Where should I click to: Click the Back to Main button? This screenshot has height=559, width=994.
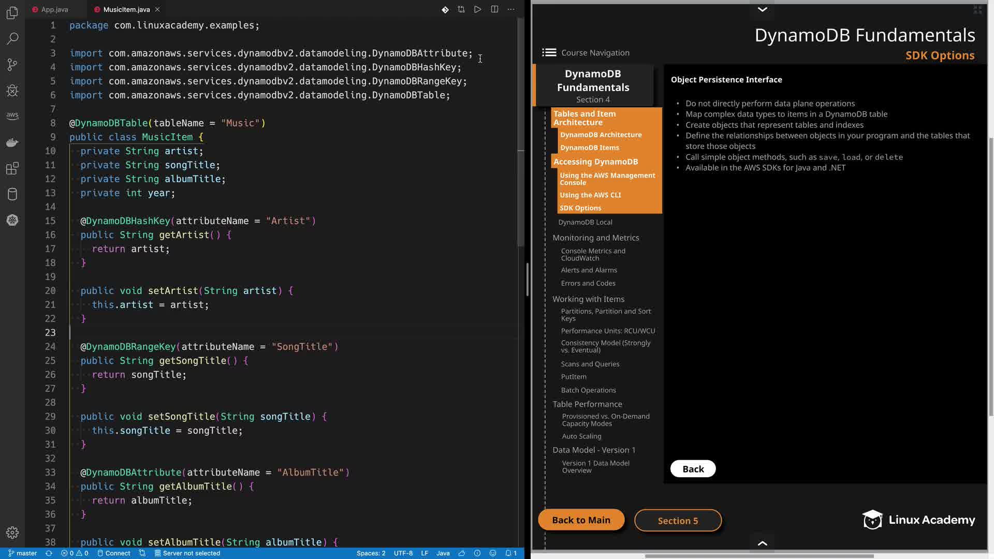581,520
